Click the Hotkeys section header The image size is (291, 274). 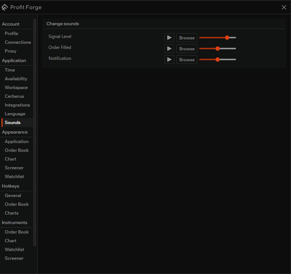click(x=10, y=186)
